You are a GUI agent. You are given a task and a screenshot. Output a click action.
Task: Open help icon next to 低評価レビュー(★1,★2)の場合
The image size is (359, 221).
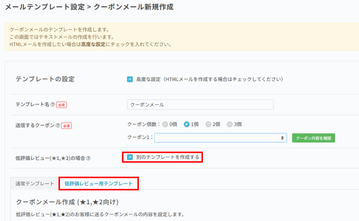88,158
